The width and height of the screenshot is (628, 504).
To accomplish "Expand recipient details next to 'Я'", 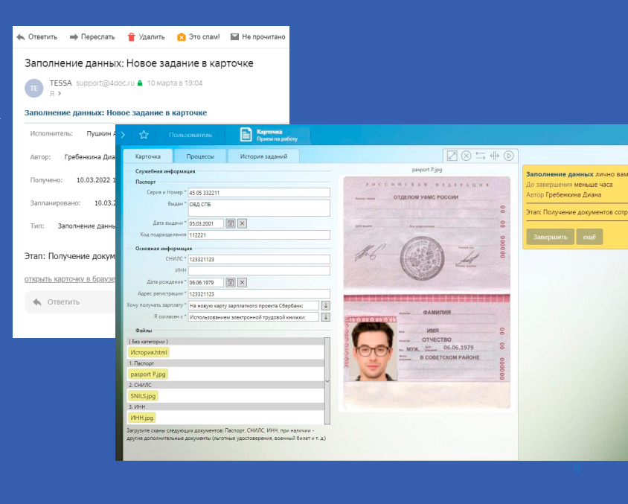I will point(60,94).
